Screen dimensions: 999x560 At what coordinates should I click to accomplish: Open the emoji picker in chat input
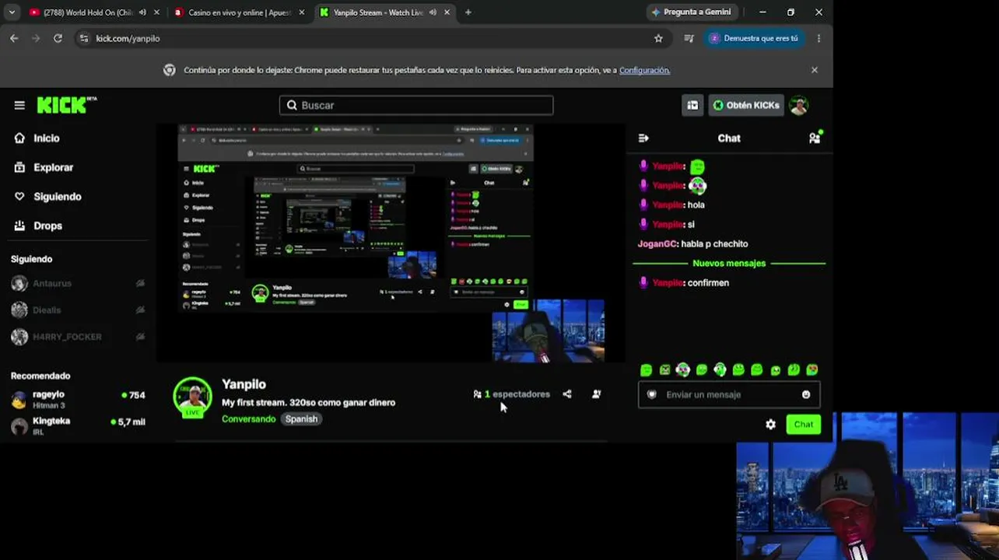pos(806,394)
